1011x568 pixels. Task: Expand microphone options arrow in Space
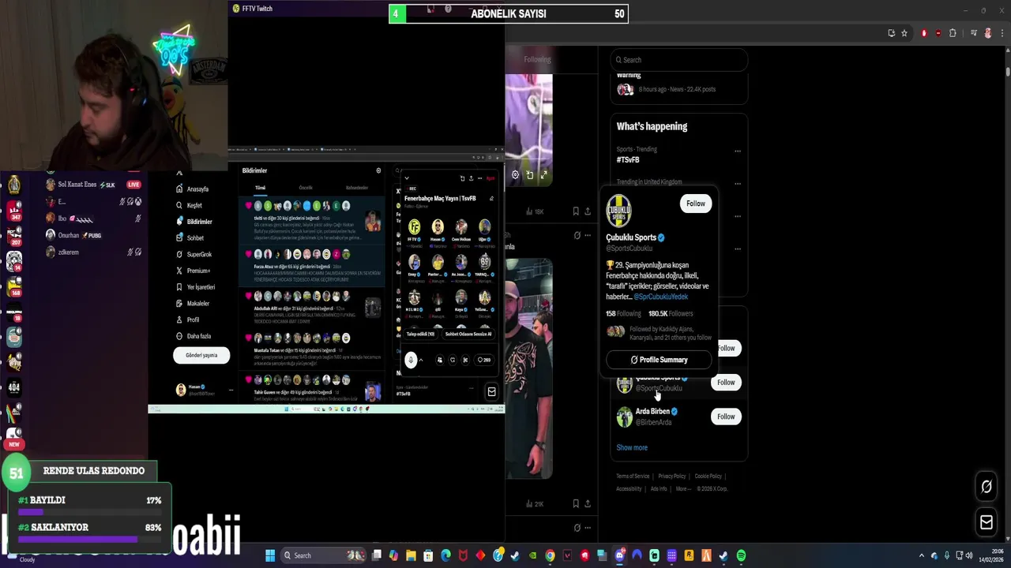click(421, 360)
